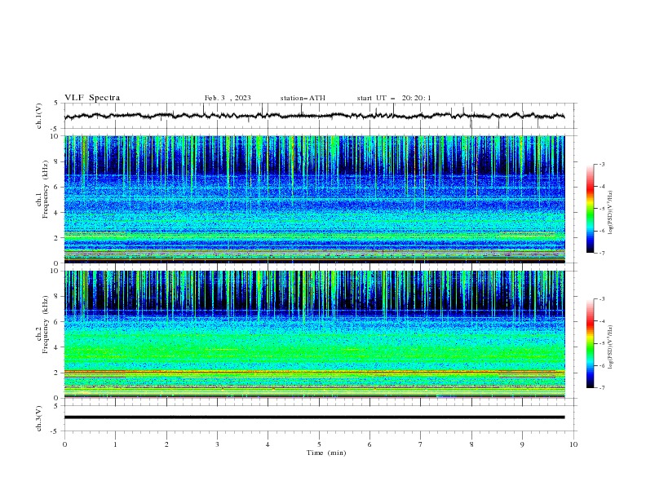The width and height of the screenshot is (646, 499).
Task: Click the "-7" label on ch.1 colorbar
Action: click(x=602, y=253)
